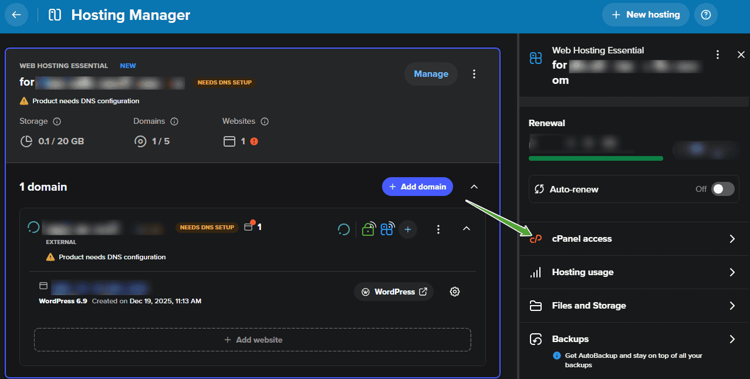Open cPanel access entry
Viewport: 750px width, 379px height.
[634, 239]
